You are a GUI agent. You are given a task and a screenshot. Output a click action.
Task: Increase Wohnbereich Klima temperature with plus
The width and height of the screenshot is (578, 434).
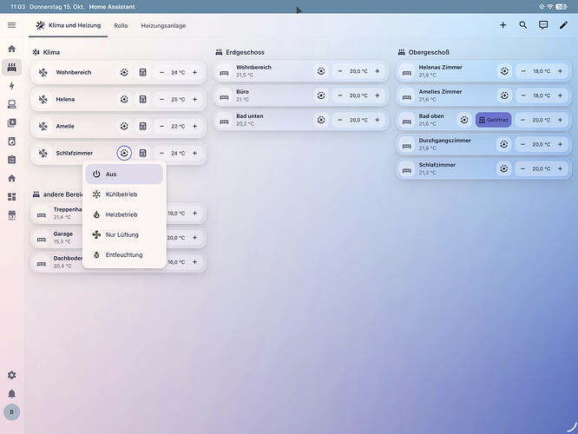194,72
